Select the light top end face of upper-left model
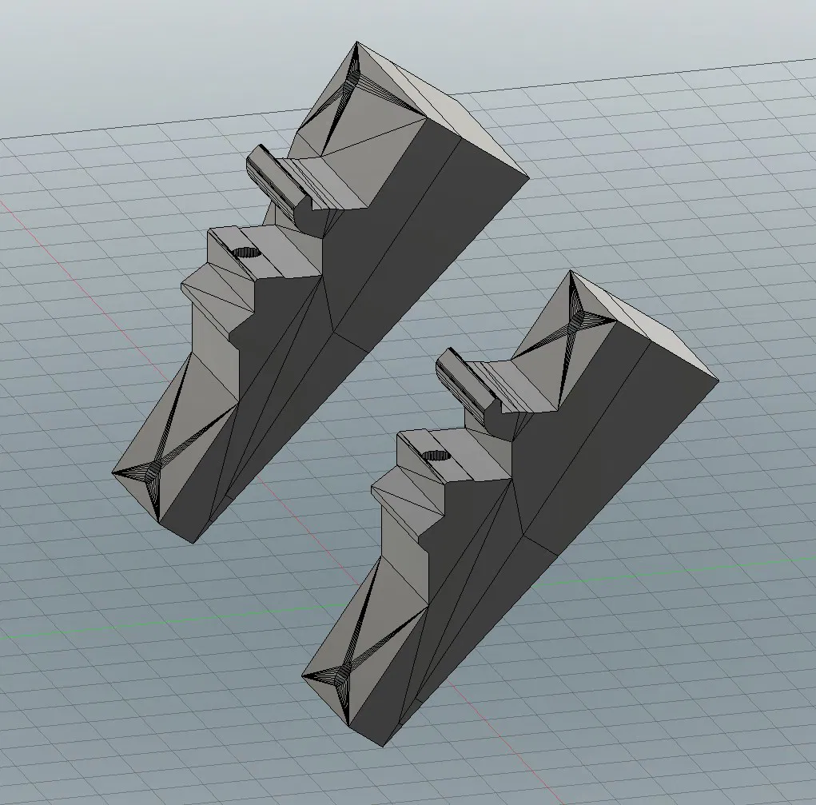This screenshot has width=816, height=805. coord(442,110)
